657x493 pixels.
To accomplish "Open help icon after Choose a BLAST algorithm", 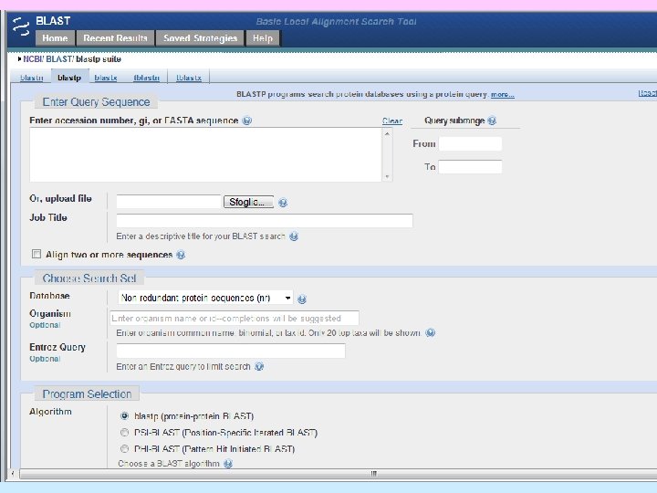I will pos(228,464).
